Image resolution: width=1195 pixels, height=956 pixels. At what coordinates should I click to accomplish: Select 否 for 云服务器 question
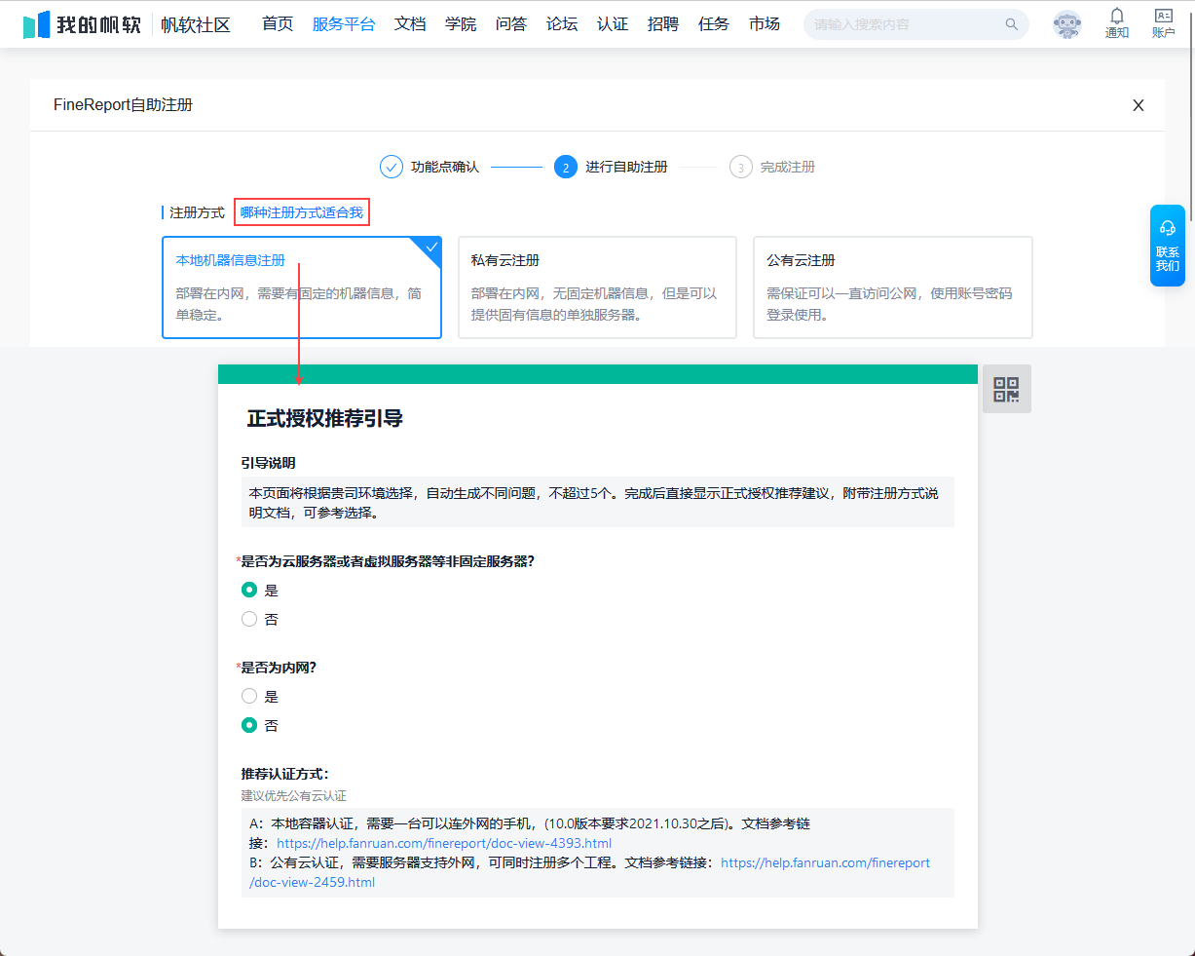click(249, 619)
